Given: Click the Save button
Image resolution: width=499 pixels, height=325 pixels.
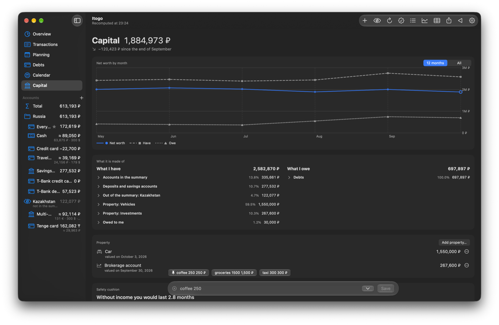Looking at the screenshot, I should click(386, 288).
